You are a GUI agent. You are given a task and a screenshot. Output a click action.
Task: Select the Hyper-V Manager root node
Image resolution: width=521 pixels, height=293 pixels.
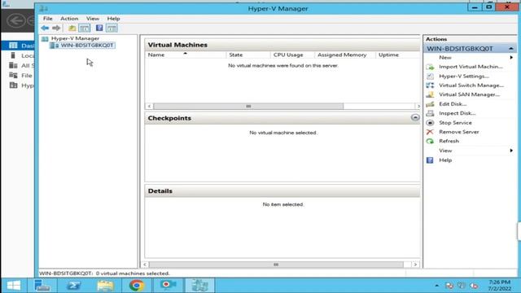pos(75,38)
